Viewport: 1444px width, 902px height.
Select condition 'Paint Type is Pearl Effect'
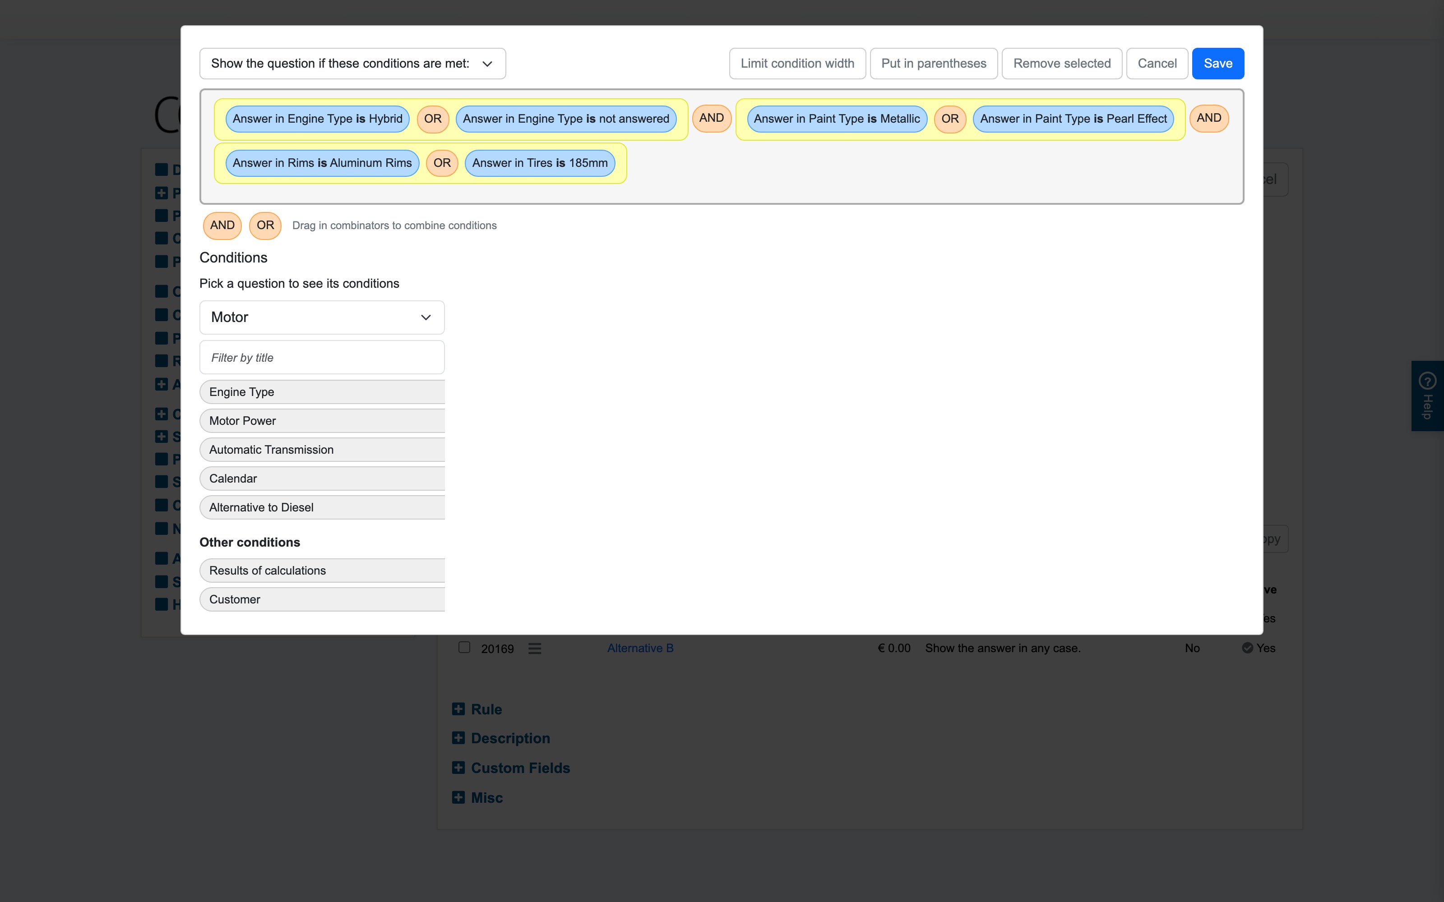click(x=1073, y=119)
